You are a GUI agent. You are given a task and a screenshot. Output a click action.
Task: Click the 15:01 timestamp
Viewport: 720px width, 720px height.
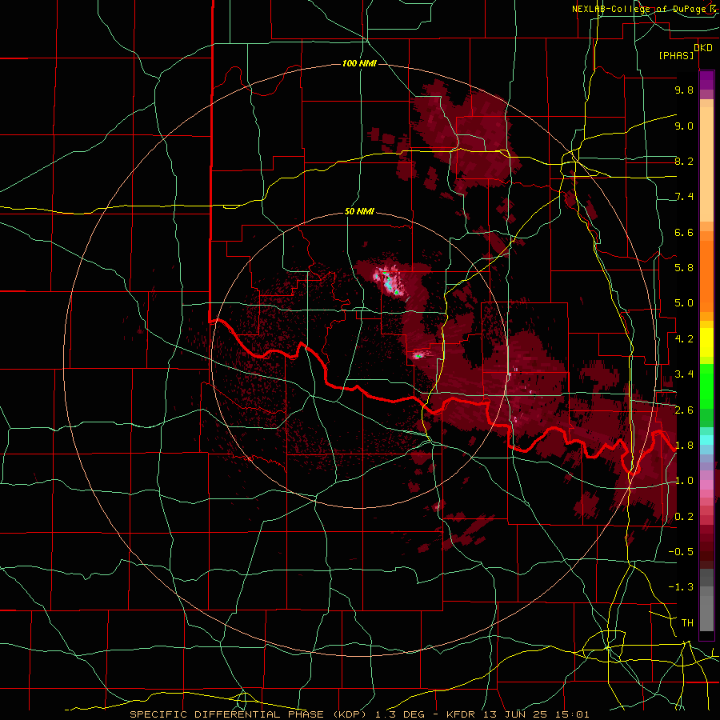click(x=574, y=714)
